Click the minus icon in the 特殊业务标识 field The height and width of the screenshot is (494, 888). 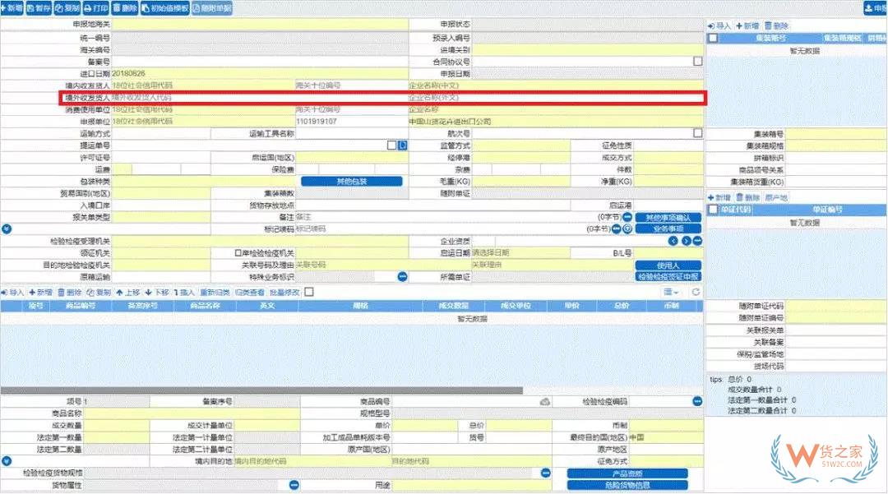click(x=402, y=277)
